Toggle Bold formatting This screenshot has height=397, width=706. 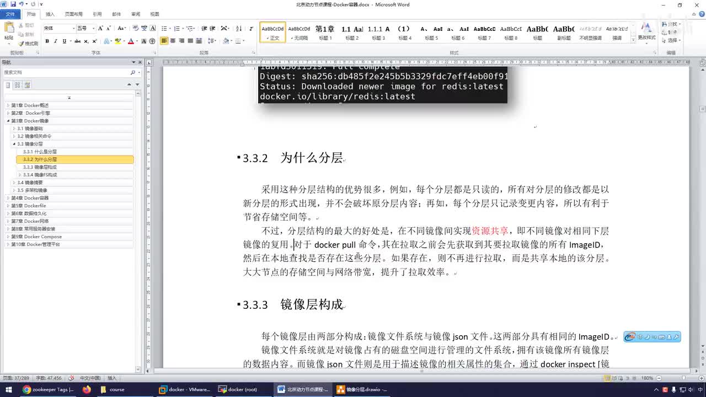coord(47,41)
